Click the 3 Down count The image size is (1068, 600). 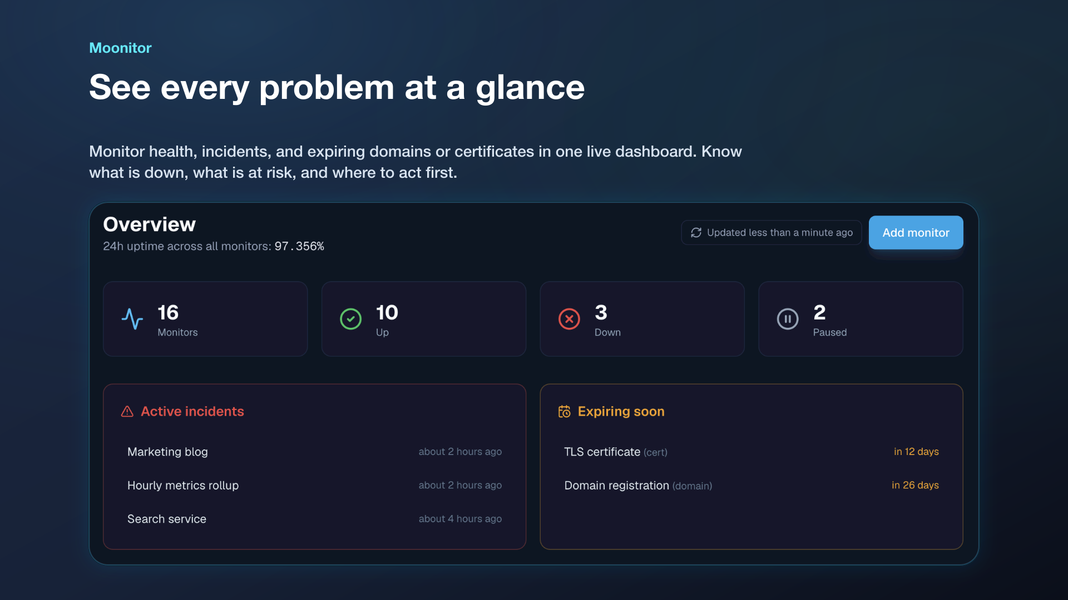pyautogui.click(x=601, y=312)
